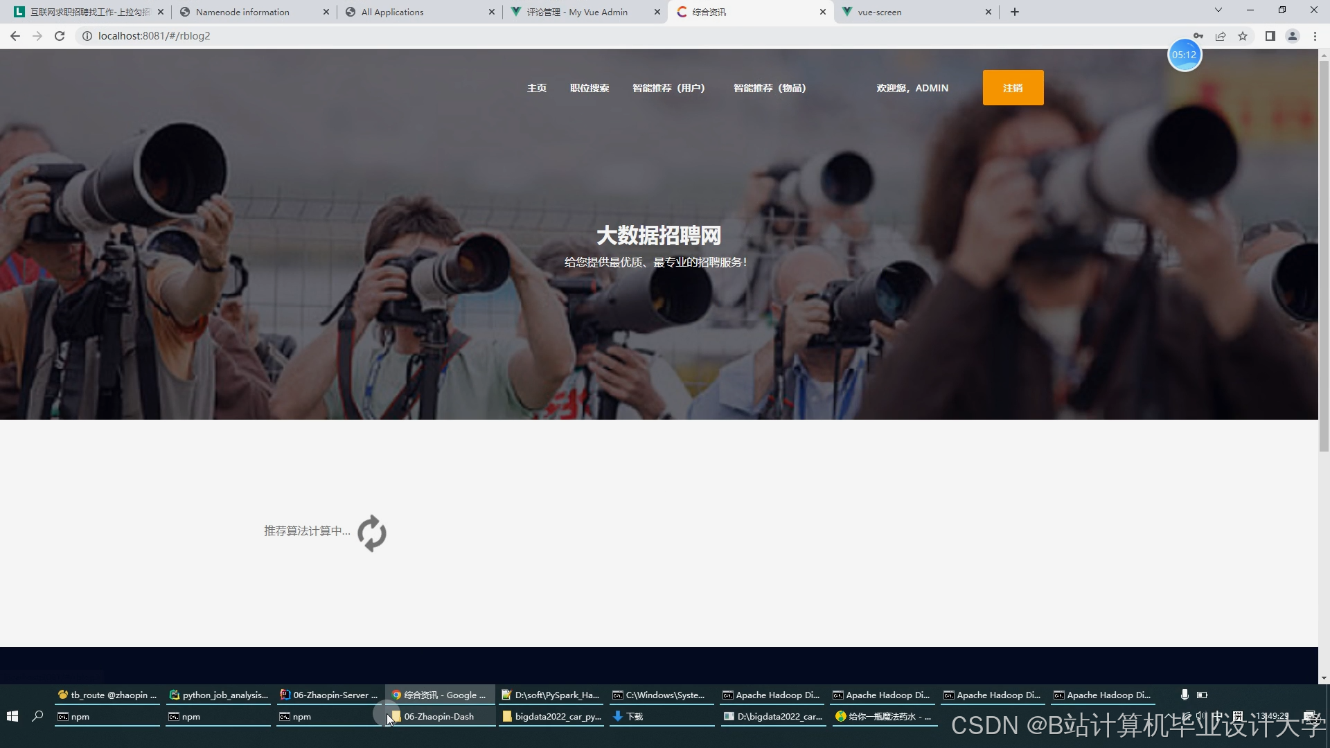The height and width of the screenshot is (748, 1330).
Task: Reload the page with the refresh icon
Action: (60, 36)
